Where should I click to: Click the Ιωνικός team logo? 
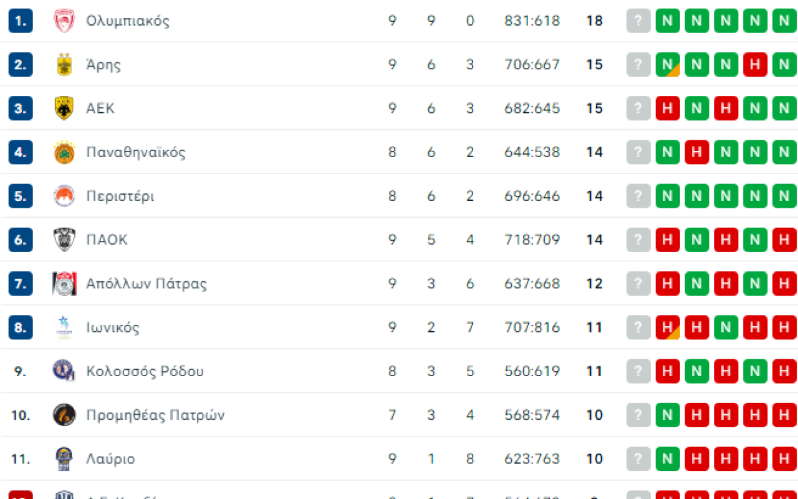click(64, 327)
